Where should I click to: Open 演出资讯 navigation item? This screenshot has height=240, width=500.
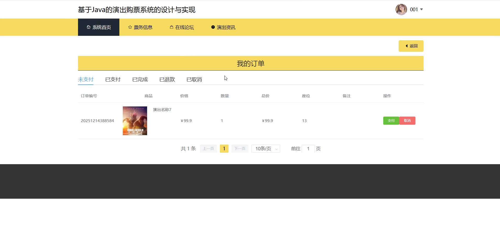click(x=223, y=27)
